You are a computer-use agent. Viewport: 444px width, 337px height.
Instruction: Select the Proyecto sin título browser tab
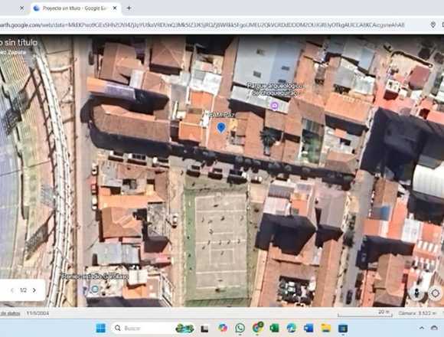(76, 8)
